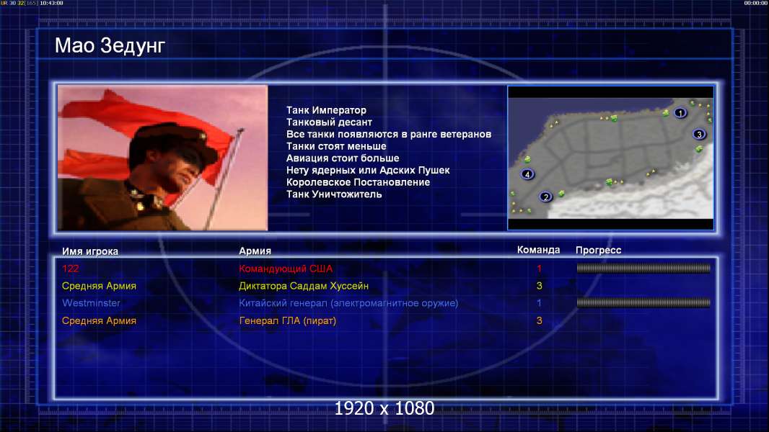Viewport: 769px width, 432px height.
Task: Click army 'Генерал ГЛА (пират)'
Action: tap(287, 321)
